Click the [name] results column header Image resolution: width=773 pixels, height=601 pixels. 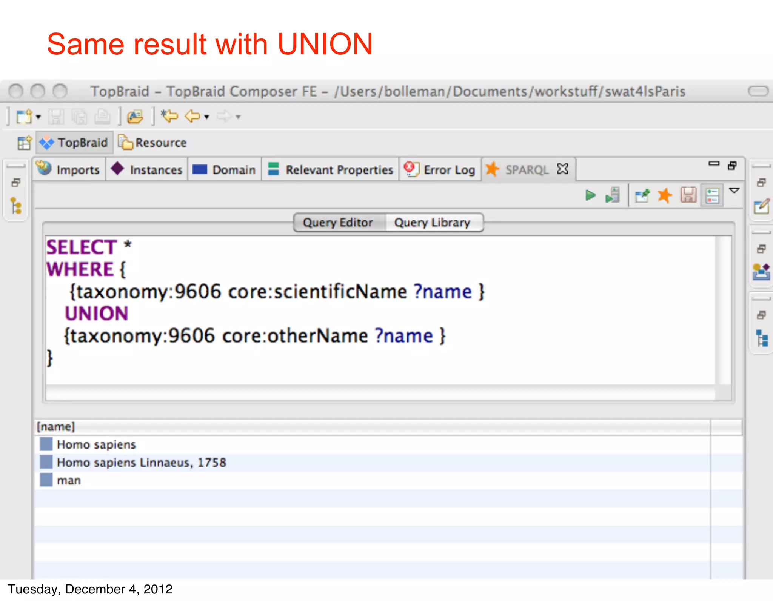coord(372,427)
